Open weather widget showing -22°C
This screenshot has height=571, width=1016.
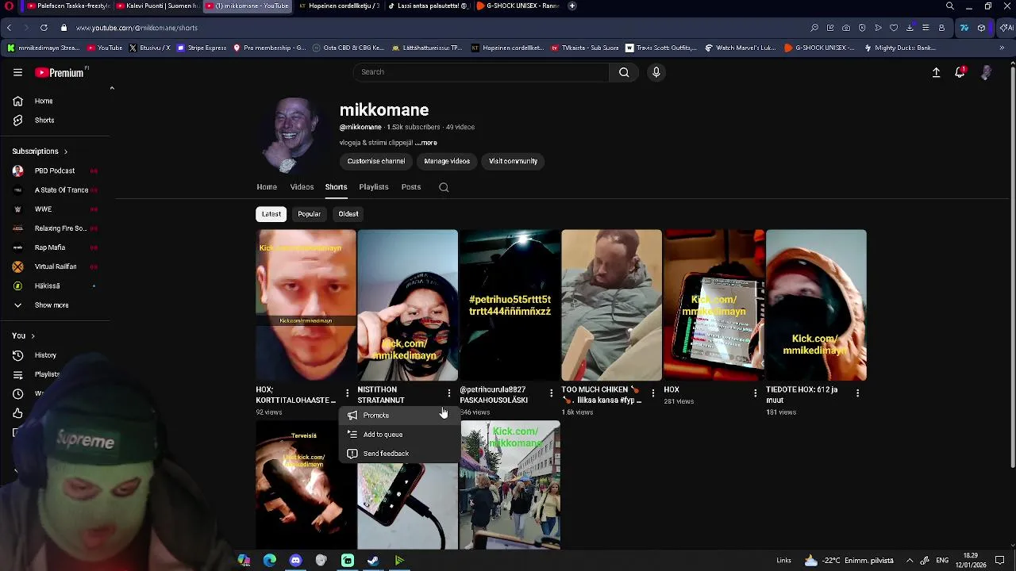(848, 561)
